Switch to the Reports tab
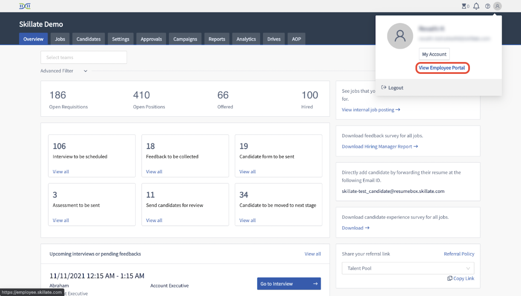 pos(217,39)
